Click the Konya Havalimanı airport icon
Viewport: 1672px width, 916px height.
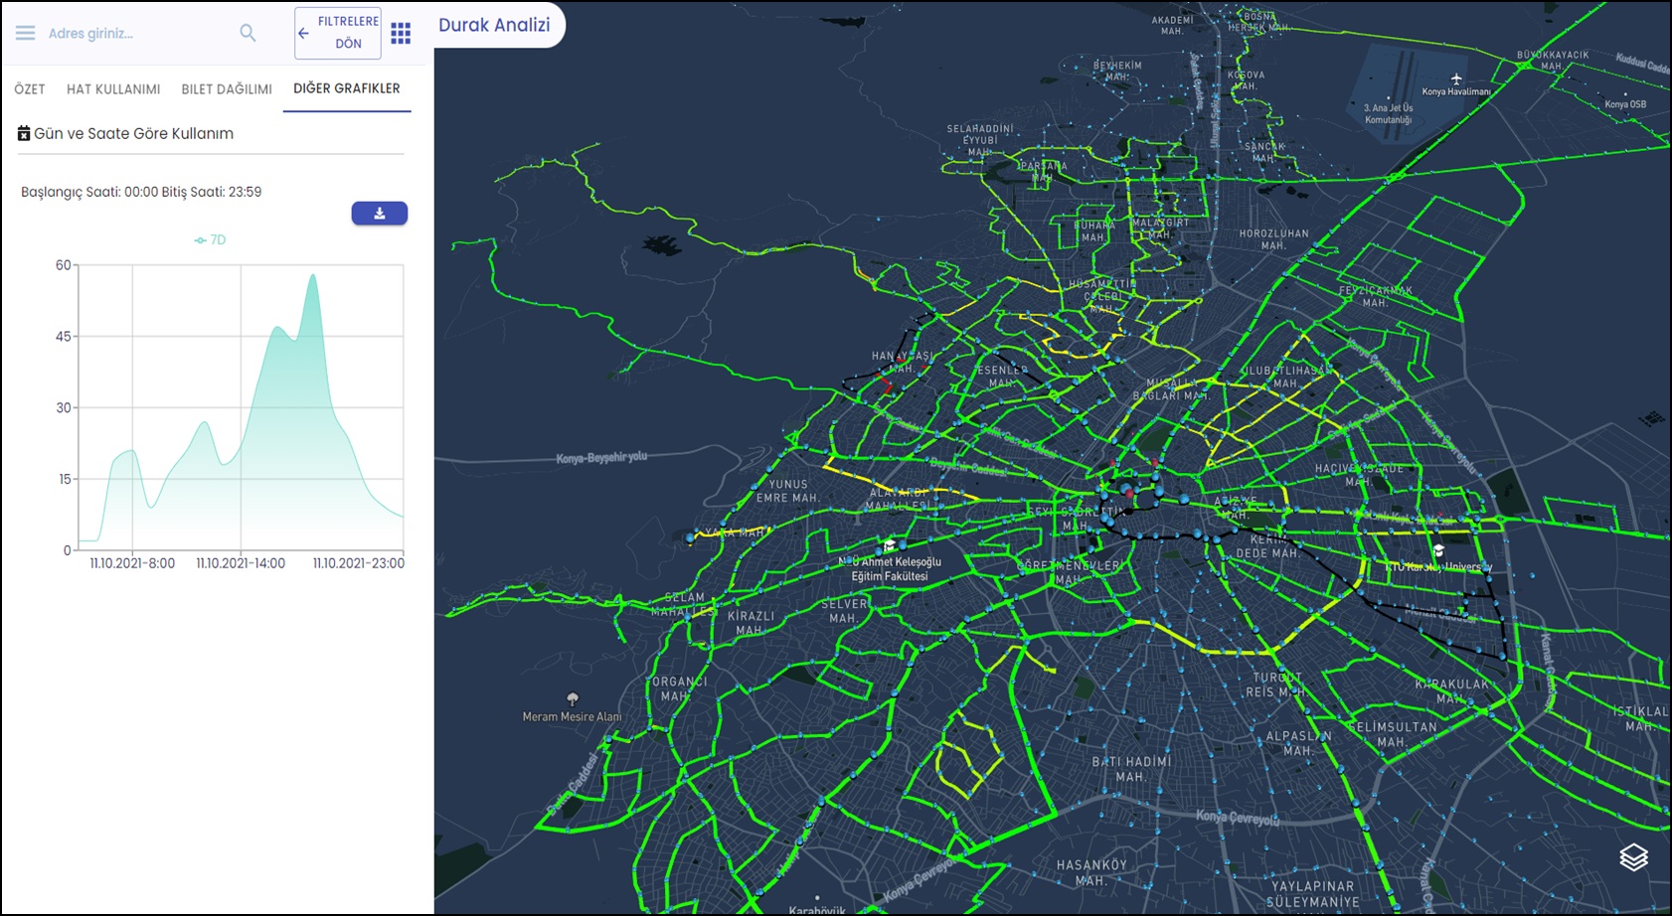point(1456,78)
